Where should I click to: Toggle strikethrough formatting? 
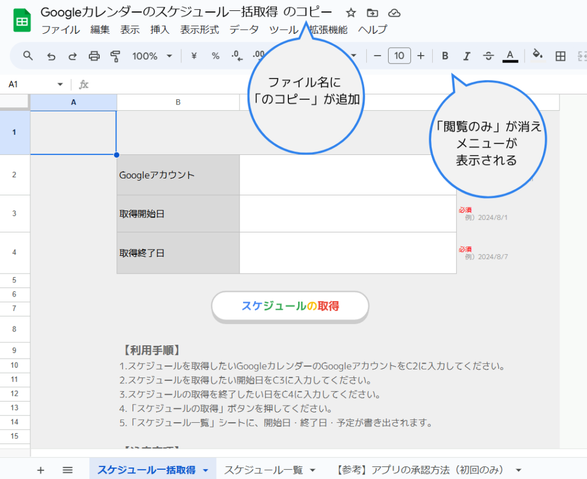tap(488, 56)
